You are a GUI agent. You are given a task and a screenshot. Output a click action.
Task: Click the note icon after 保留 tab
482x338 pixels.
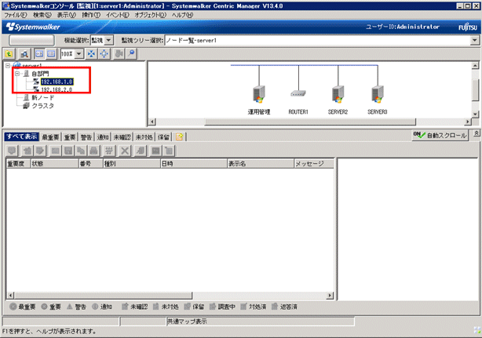click(180, 136)
